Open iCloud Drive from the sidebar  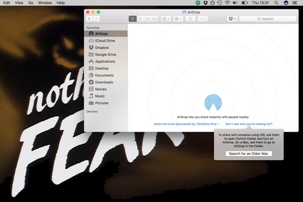[106, 40]
